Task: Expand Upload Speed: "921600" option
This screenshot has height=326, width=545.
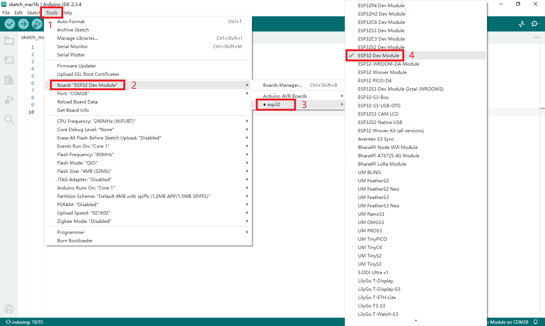Action: (x=148, y=213)
